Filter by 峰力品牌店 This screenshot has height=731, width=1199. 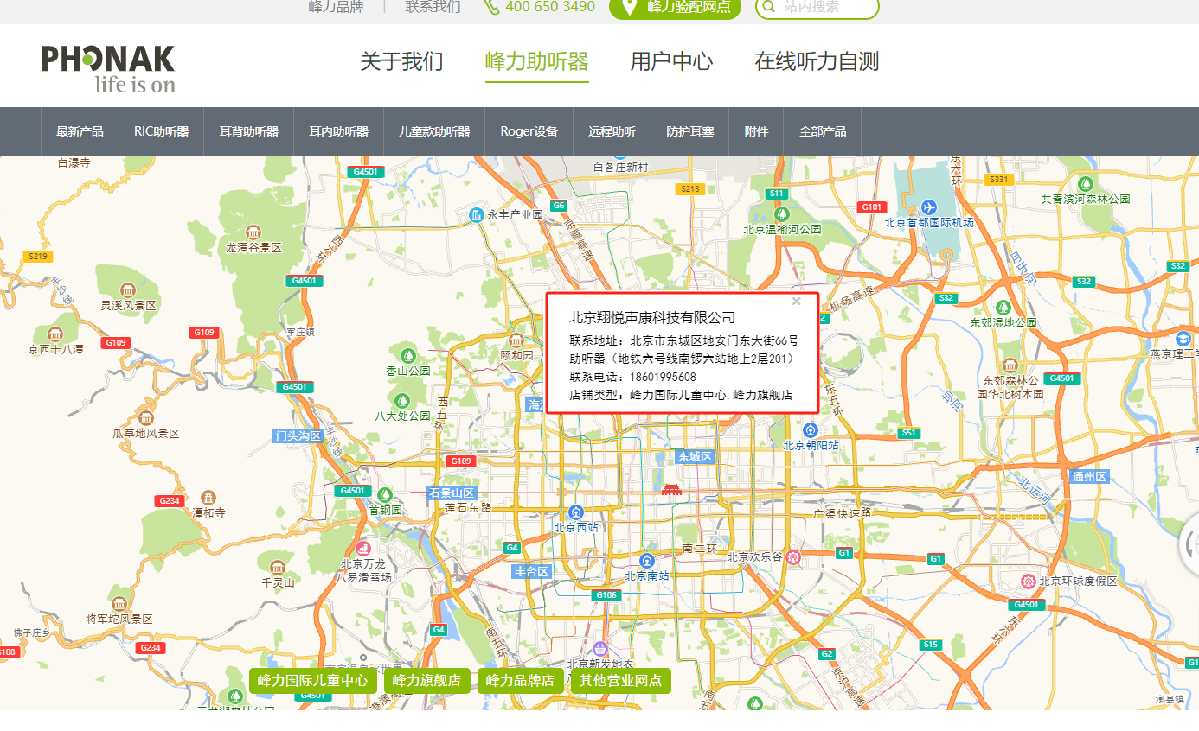click(521, 681)
